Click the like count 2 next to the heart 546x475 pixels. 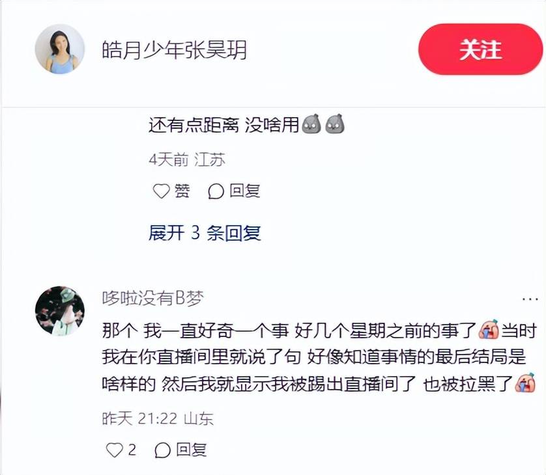(132, 450)
